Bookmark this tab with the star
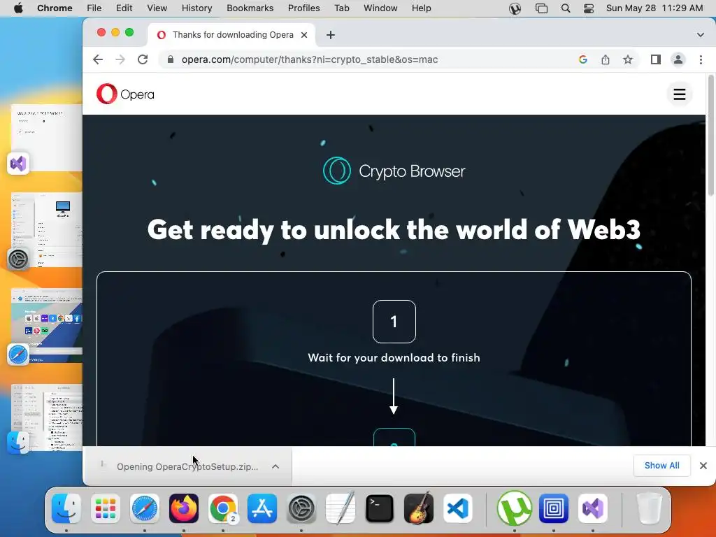Image resolution: width=716 pixels, height=537 pixels. coord(628,59)
